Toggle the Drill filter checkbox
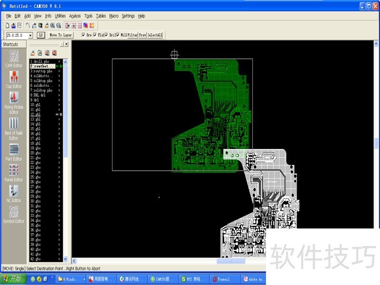The image size is (380, 285). 106,35
